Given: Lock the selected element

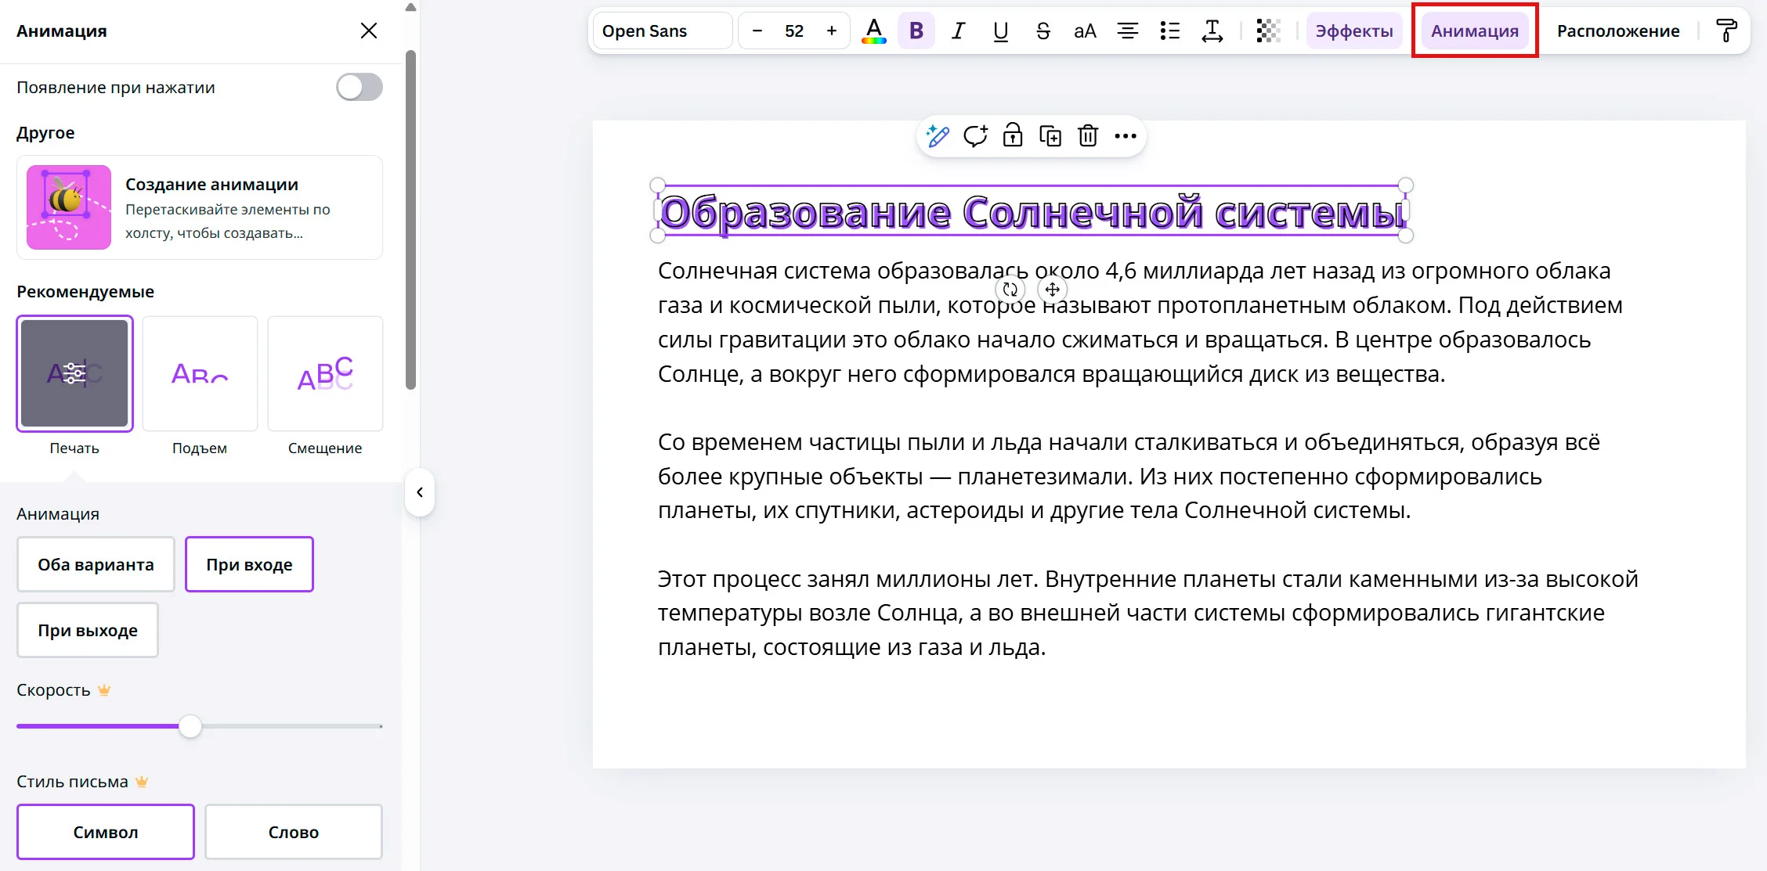Looking at the screenshot, I should click(x=1013, y=136).
